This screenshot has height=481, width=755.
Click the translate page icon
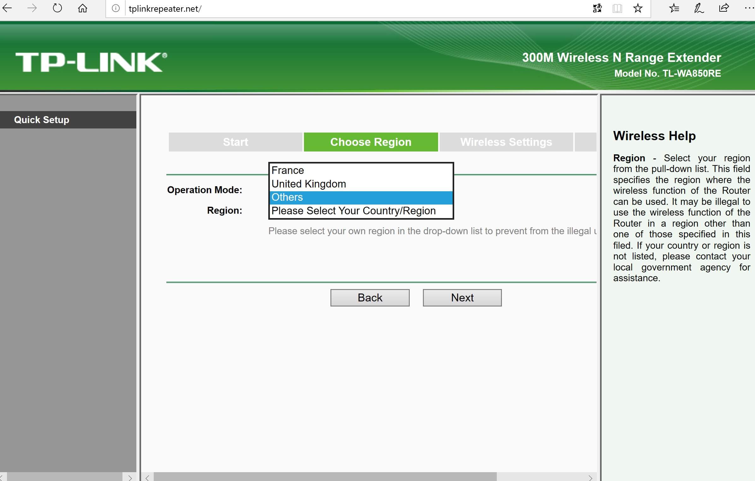597,8
